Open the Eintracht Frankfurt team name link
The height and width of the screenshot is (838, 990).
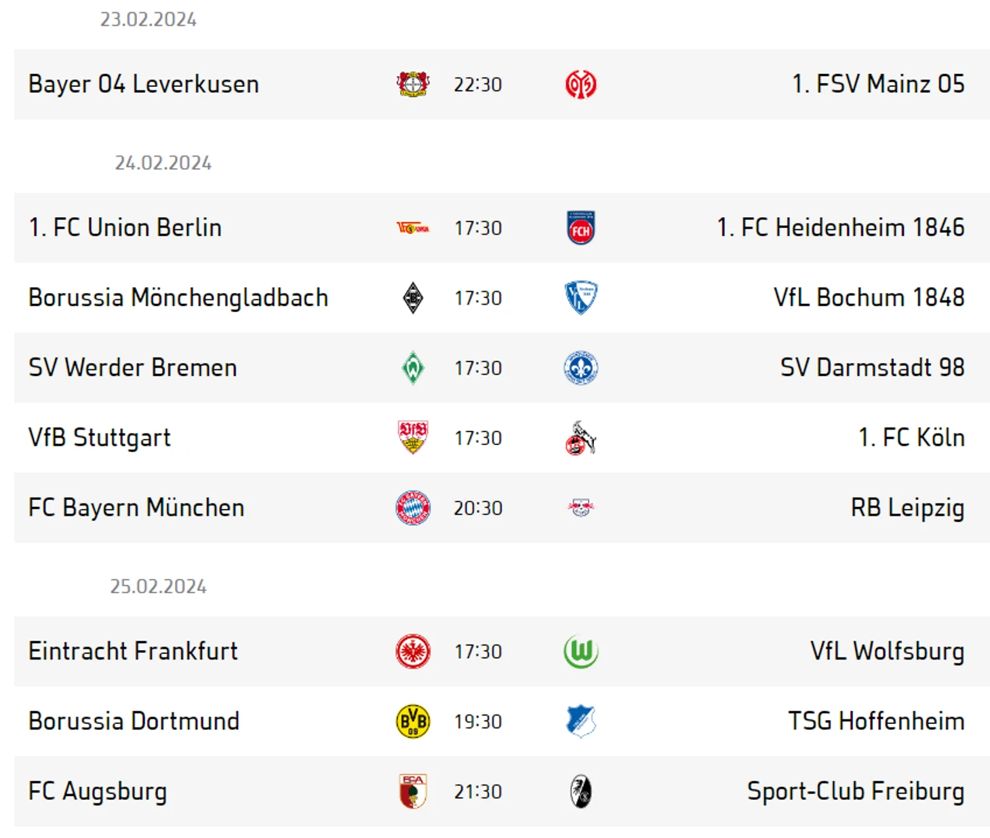point(133,651)
